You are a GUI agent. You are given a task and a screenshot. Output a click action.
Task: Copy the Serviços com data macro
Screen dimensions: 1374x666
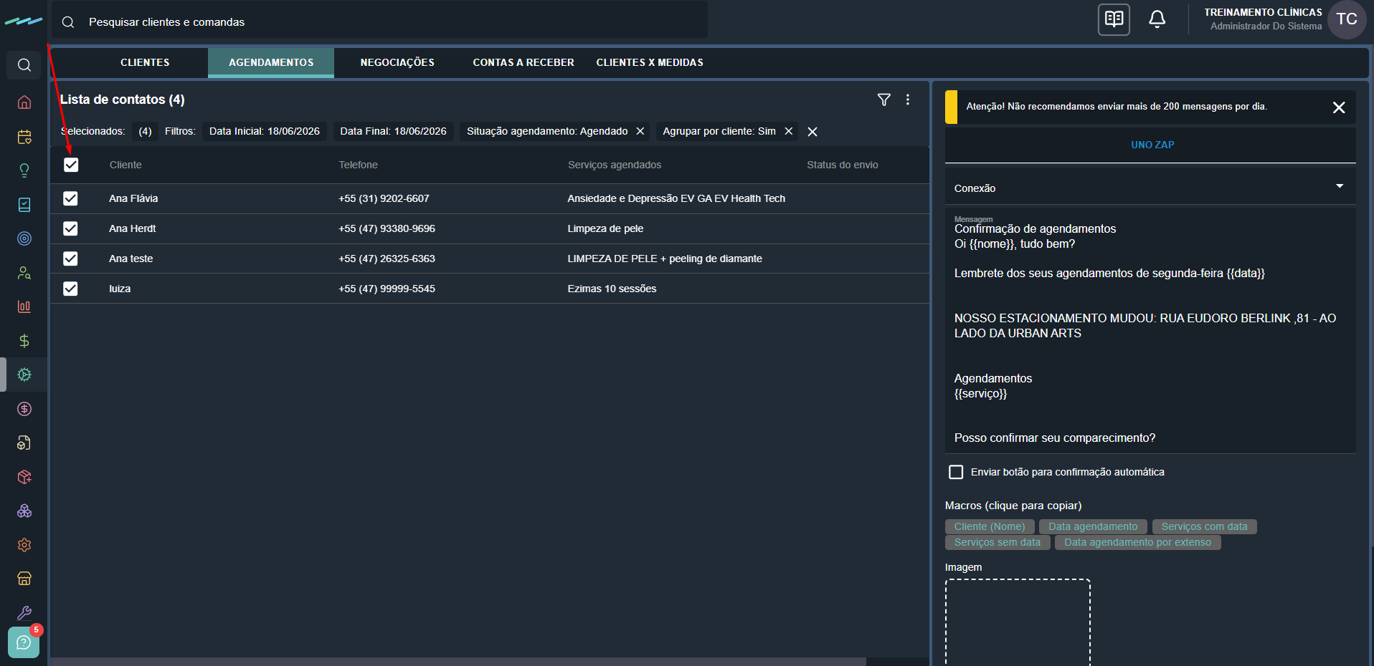(x=1204, y=526)
